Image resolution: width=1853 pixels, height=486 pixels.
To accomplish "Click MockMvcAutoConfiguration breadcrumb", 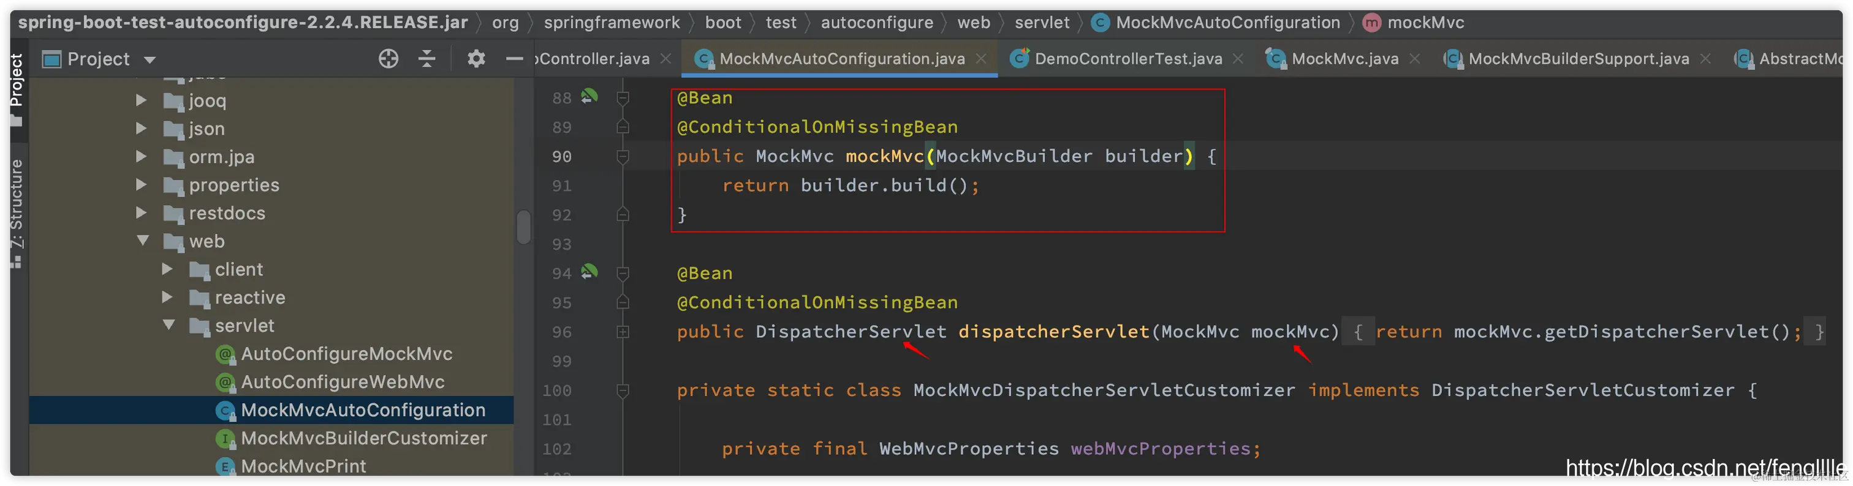I will tap(1227, 23).
